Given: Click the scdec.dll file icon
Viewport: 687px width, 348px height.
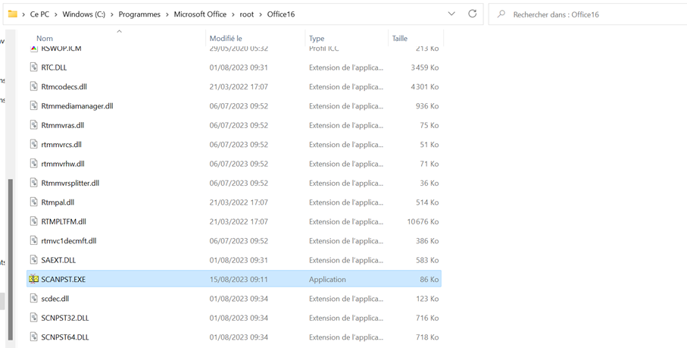Looking at the screenshot, I should 34,299.
